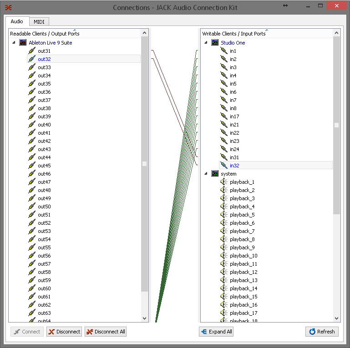This screenshot has height=348, width=350.
Task: Refresh the connections list
Action: pos(322,332)
